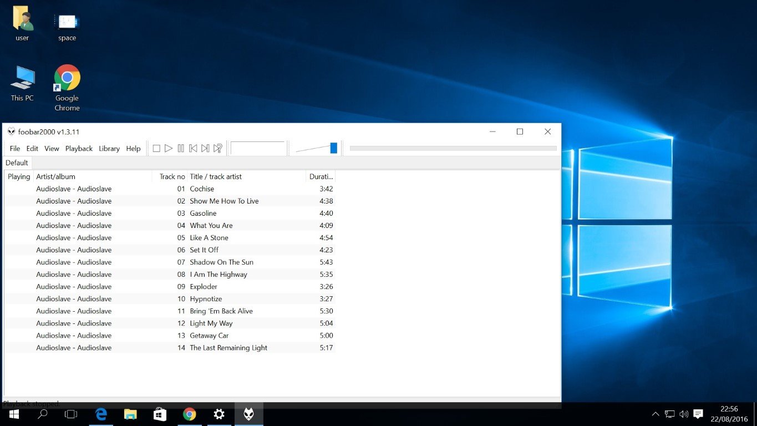This screenshot has height=426, width=757.
Task: Open Settings gear on taskbar
Action: pos(219,414)
